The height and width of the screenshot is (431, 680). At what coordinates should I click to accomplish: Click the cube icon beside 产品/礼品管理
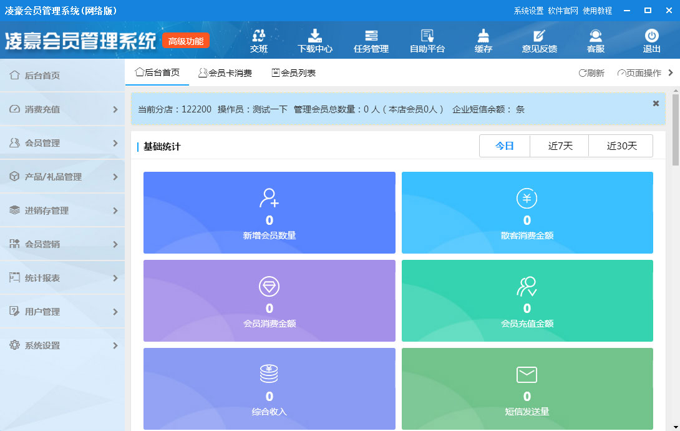[14, 176]
